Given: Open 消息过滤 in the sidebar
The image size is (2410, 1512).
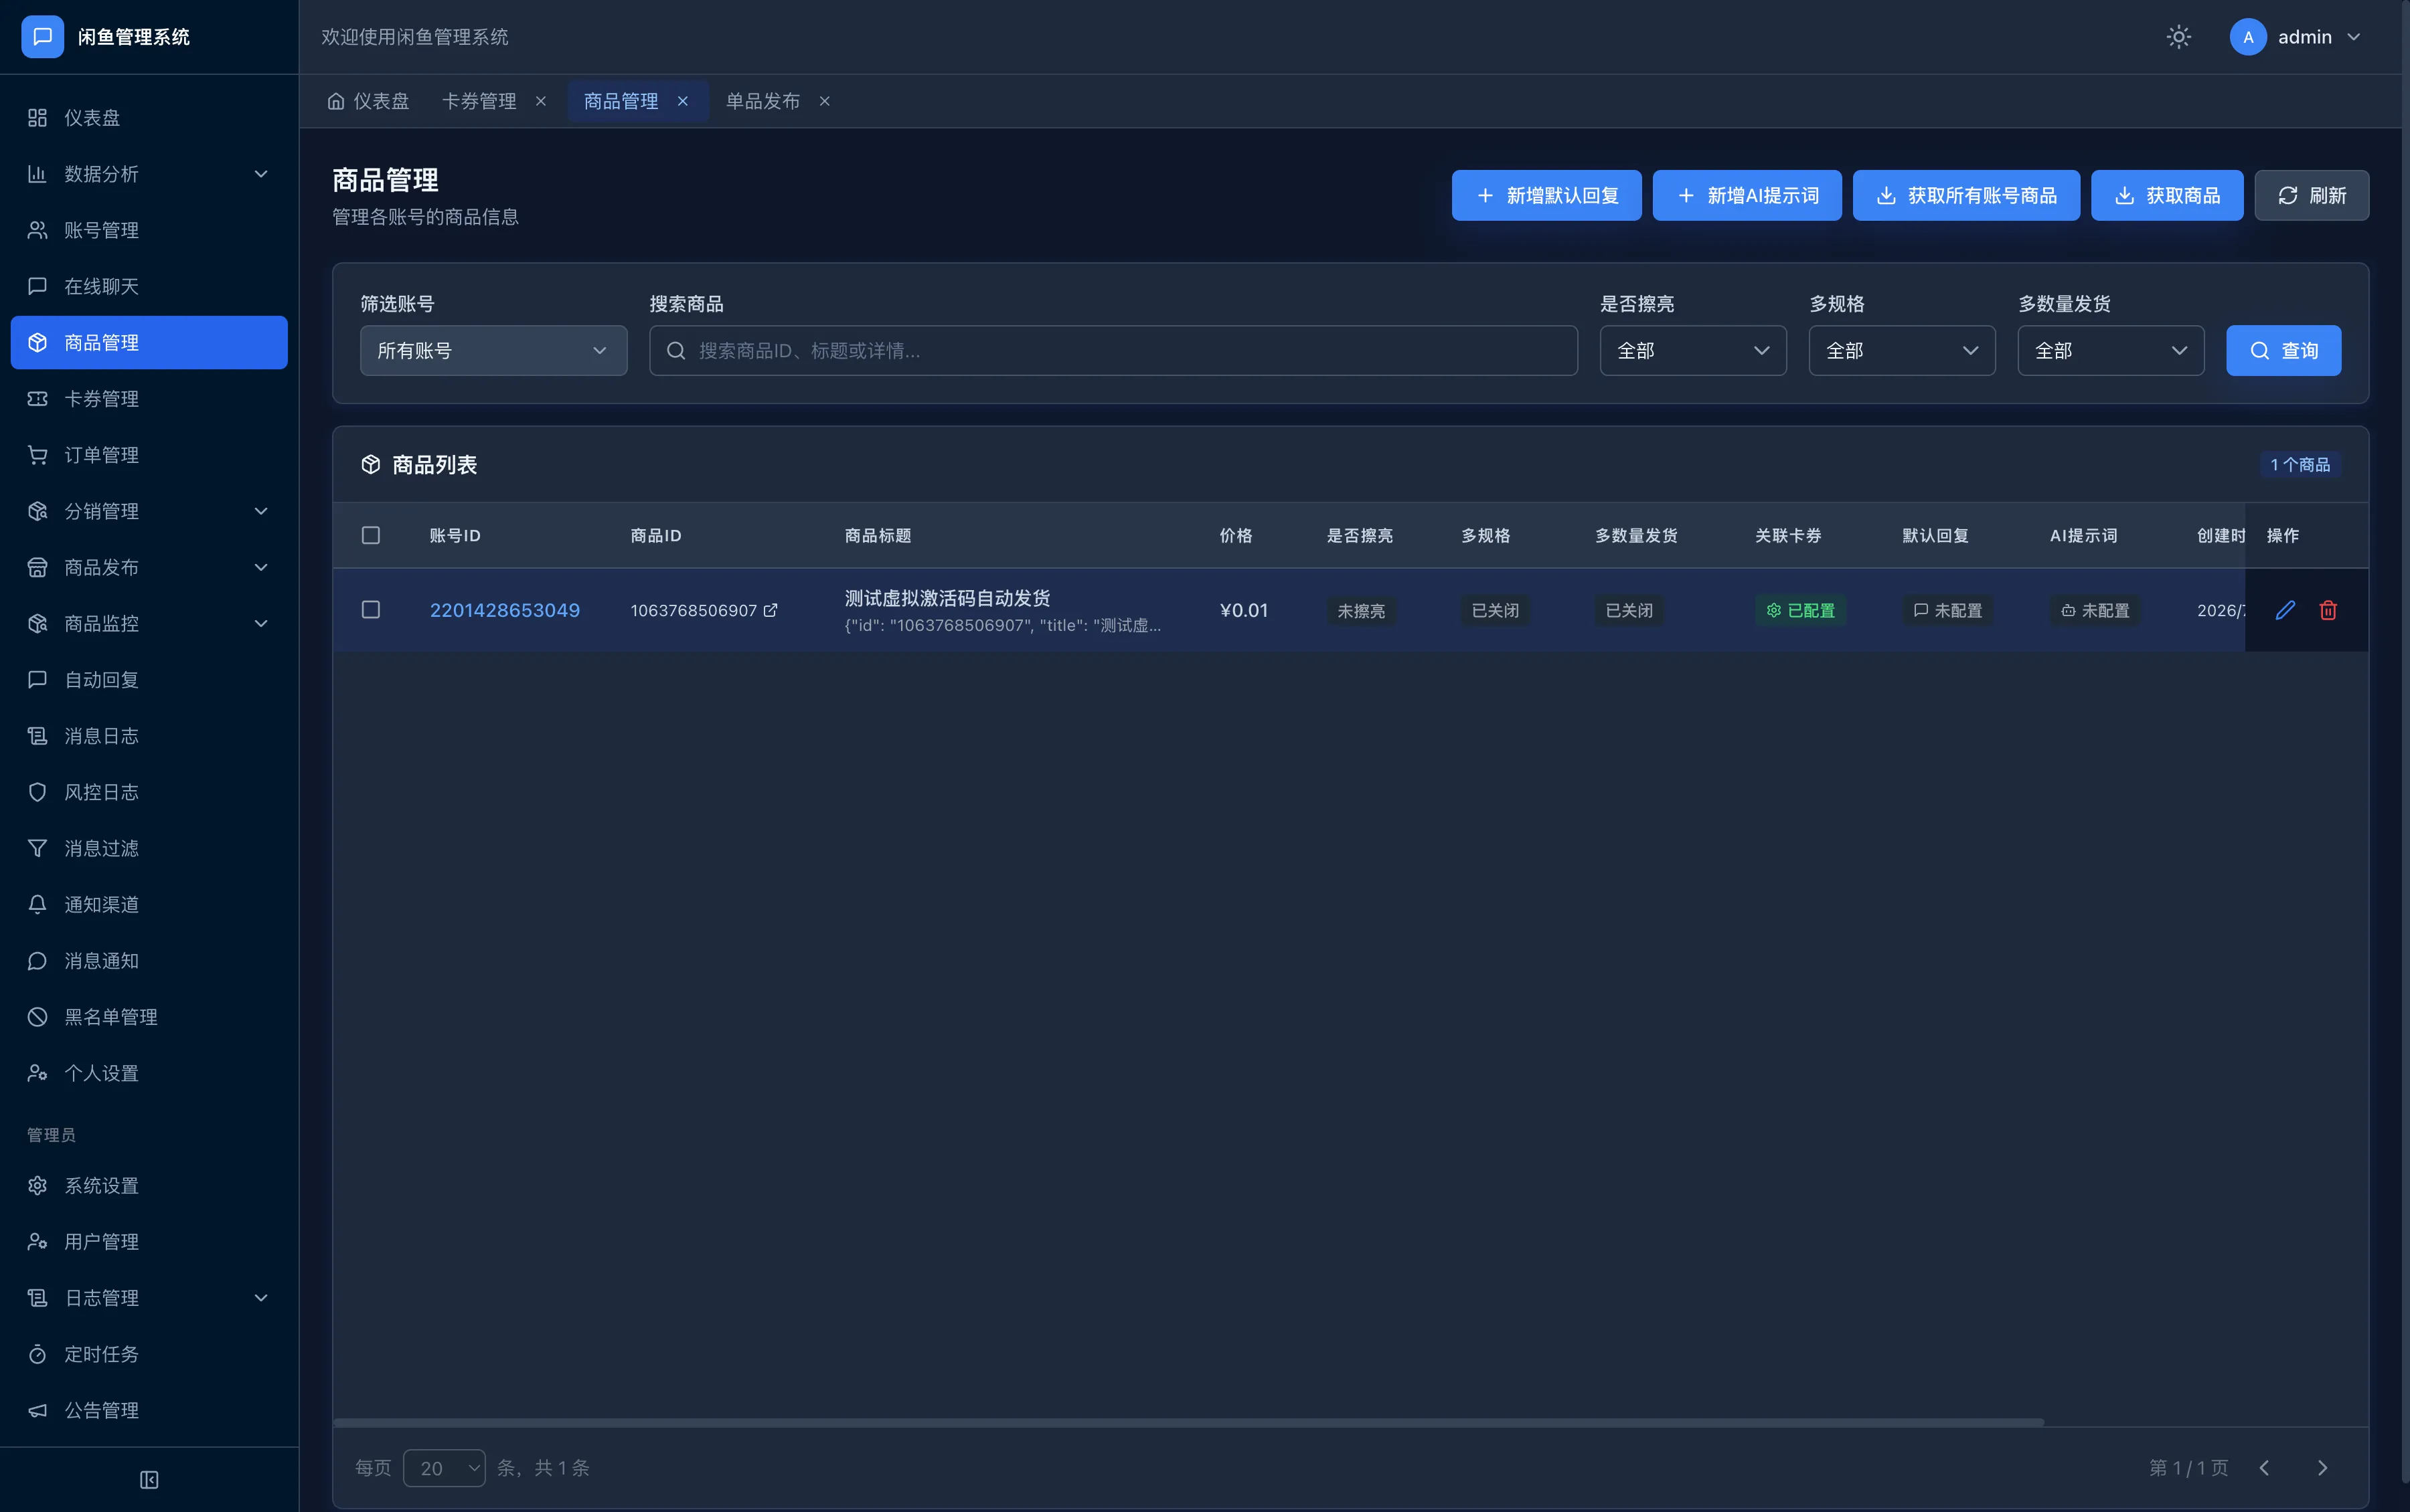Looking at the screenshot, I should 149,848.
